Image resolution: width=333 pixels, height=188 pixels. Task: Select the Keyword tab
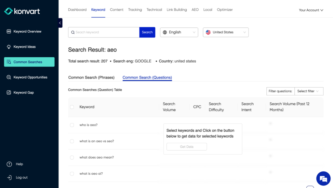pyautogui.click(x=98, y=10)
